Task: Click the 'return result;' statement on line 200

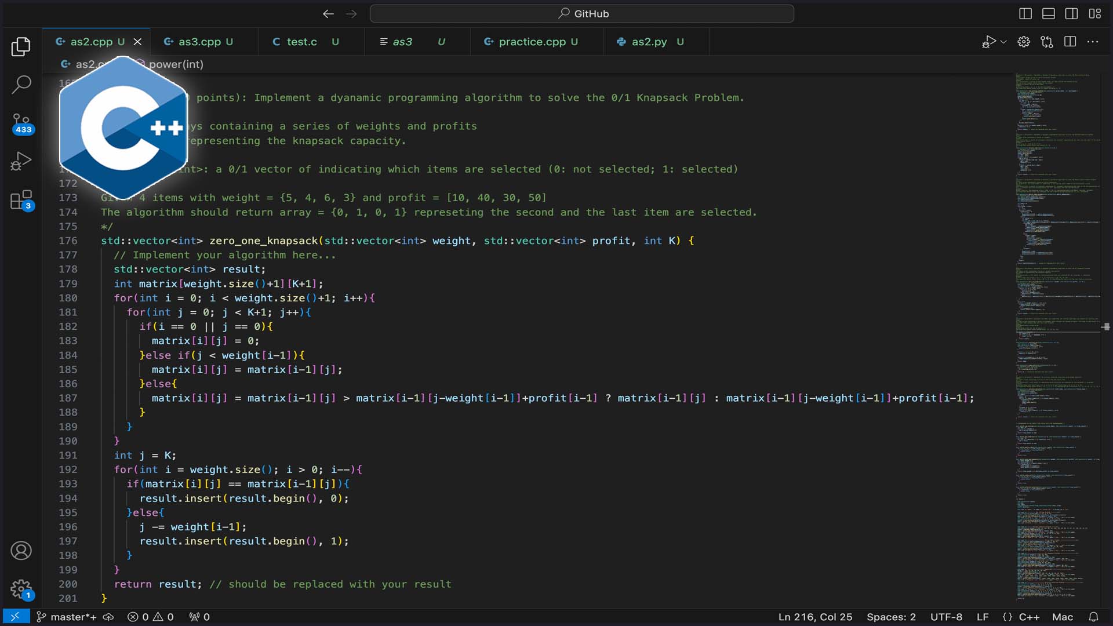Action: pyautogui.click(x=158, y=584)
